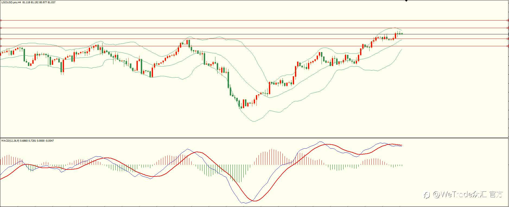Select left handle of third red horizontal line from top
The height and width of the screenshot is (207, 509).
1,39
